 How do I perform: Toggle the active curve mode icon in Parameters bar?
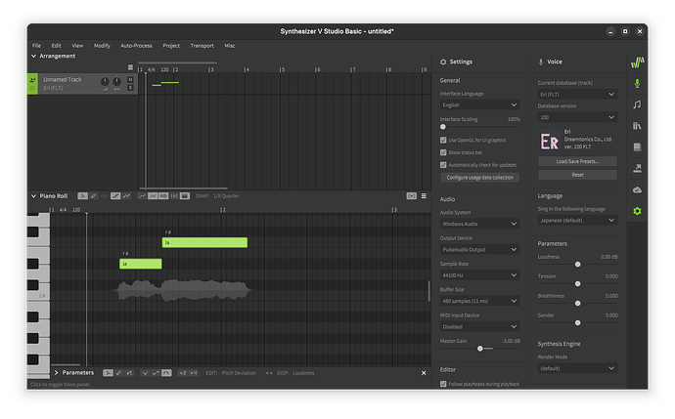pos(166,373)
